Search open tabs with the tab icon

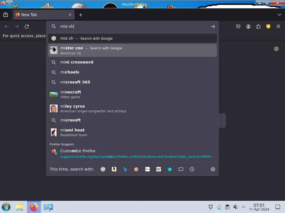click(181, 169)
